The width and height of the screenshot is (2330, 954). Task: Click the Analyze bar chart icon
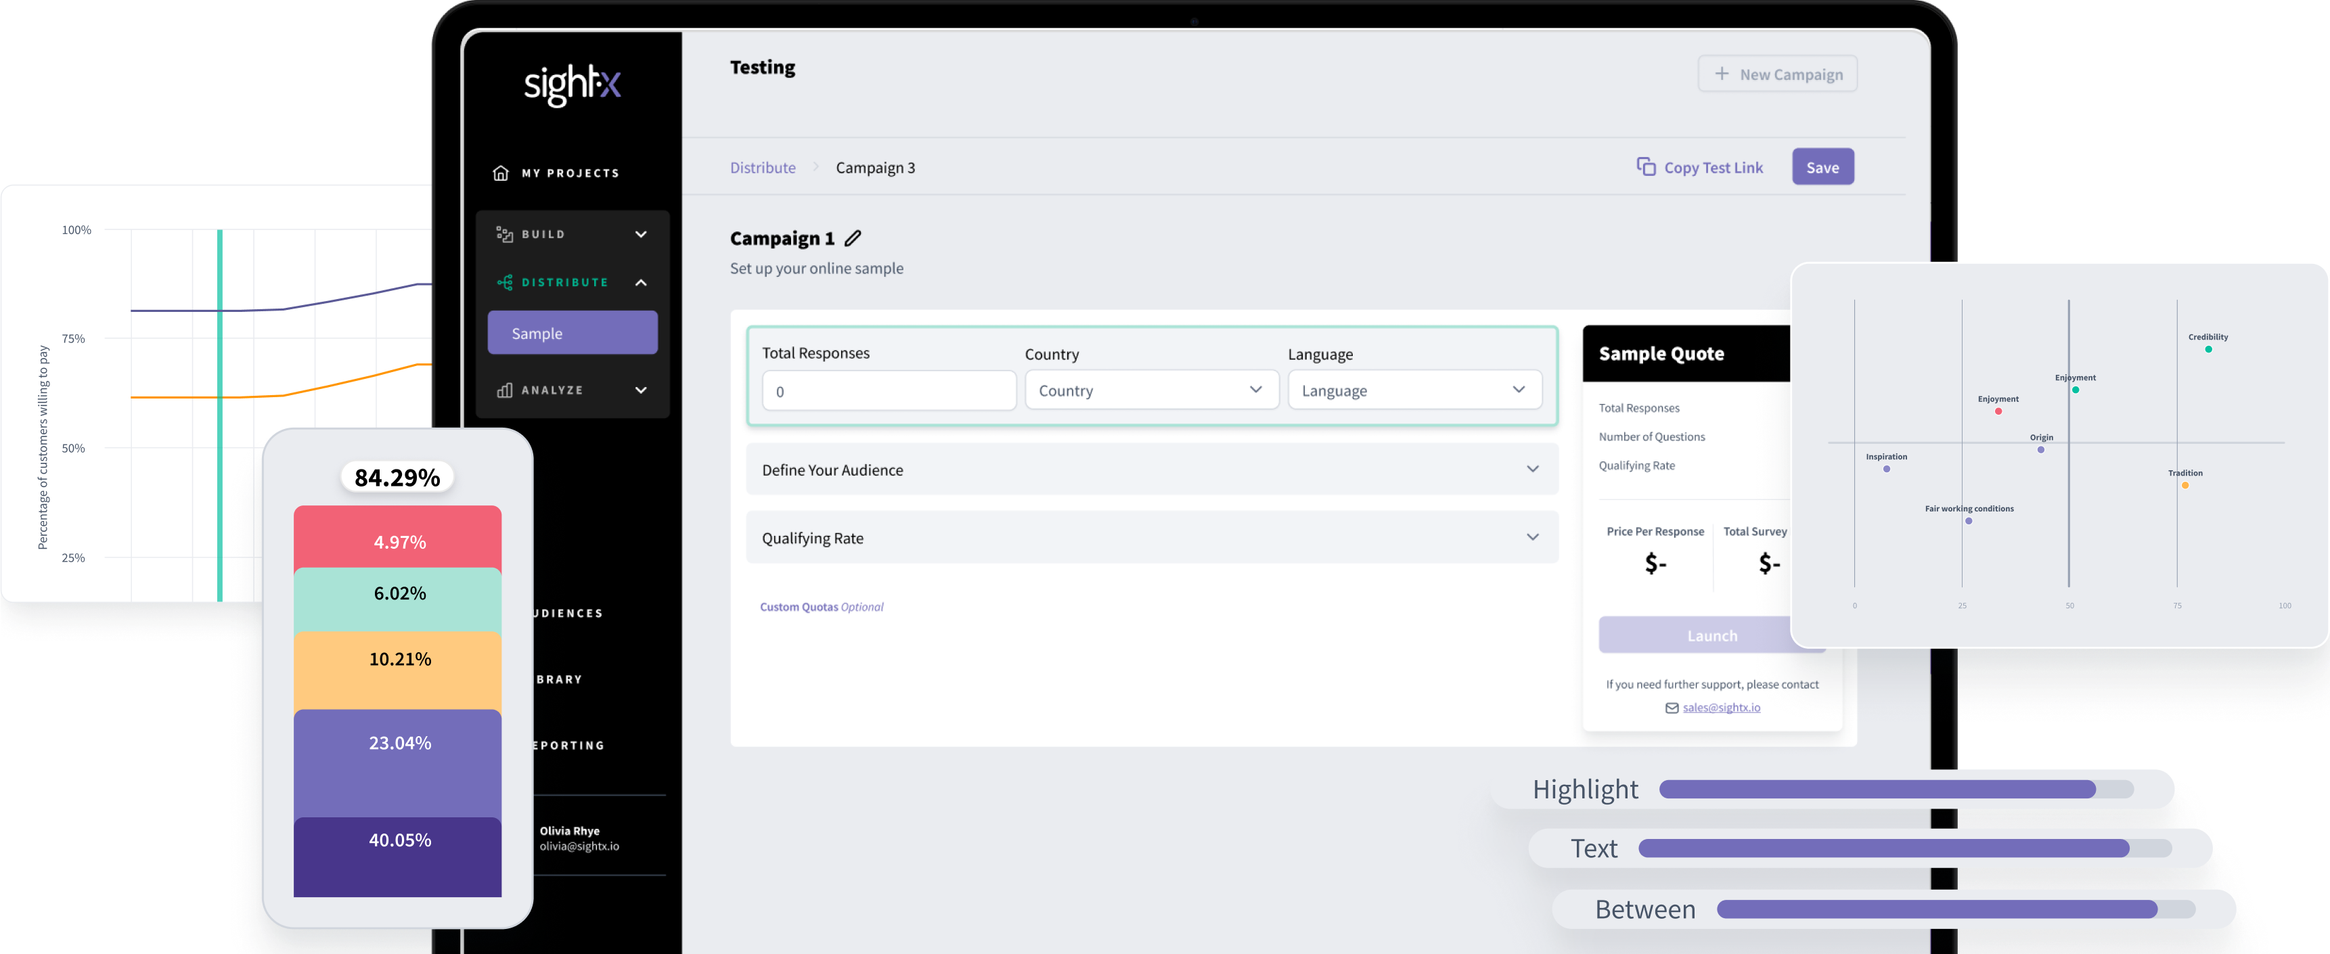pos(505,390)
